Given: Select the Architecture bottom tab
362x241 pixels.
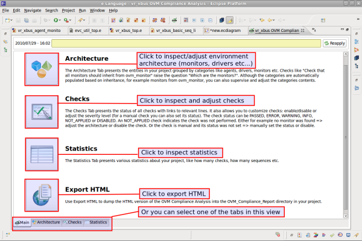Looking at the screenshot, I should click(46, 222).
